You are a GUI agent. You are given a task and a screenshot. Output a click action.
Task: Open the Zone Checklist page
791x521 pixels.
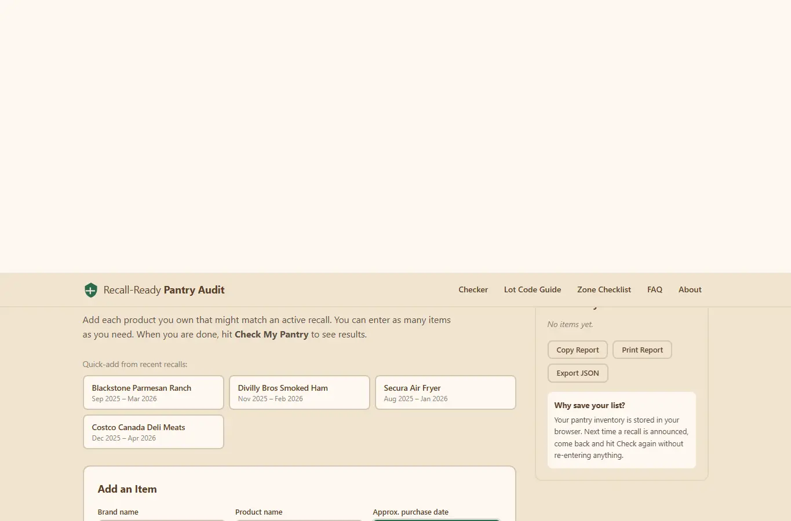(604, 289)
